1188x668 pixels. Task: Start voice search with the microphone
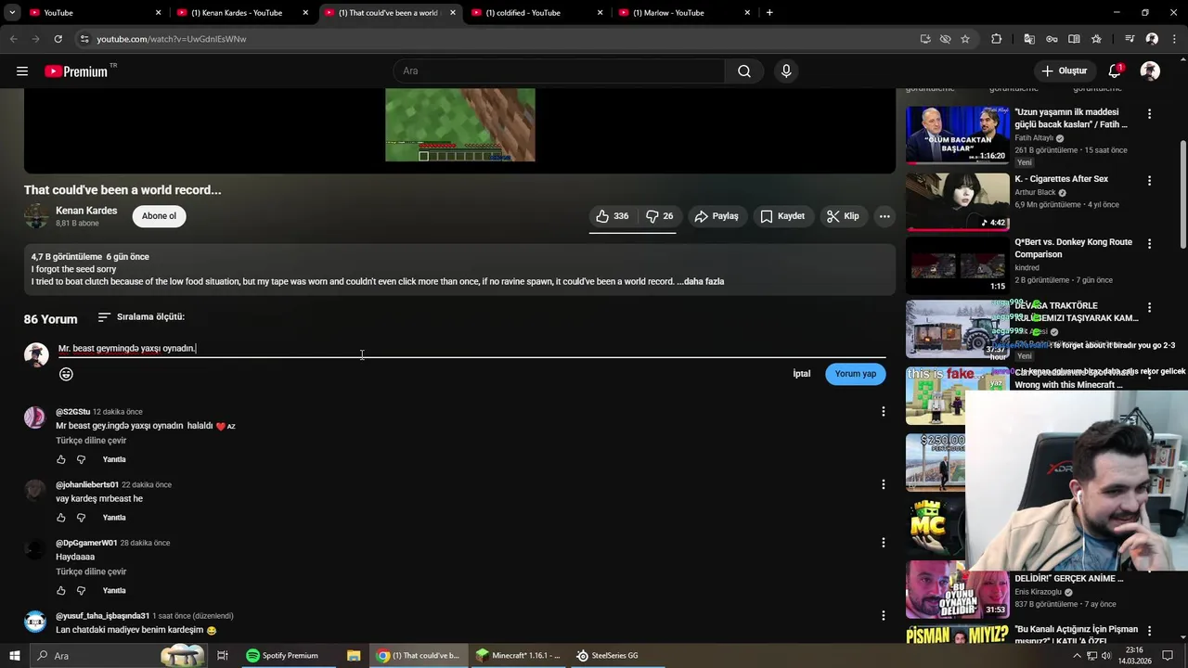point(786,71)
